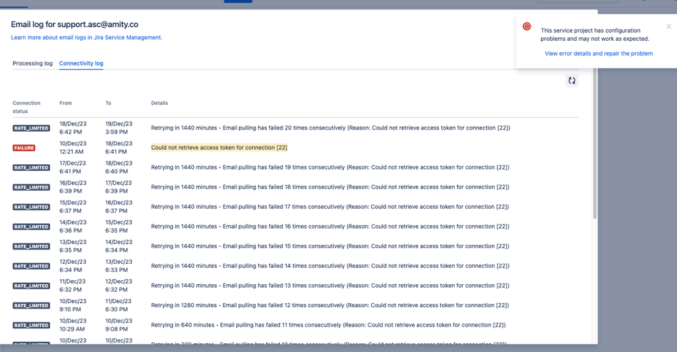Image resolution: width=677 pixels, height=352 pixels.
Task: Click details text for failed 20 times consecutively
Action: 330,128
